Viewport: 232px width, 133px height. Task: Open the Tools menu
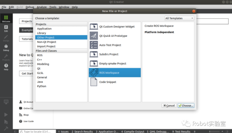pyautogui.click(x=53, y=7)
